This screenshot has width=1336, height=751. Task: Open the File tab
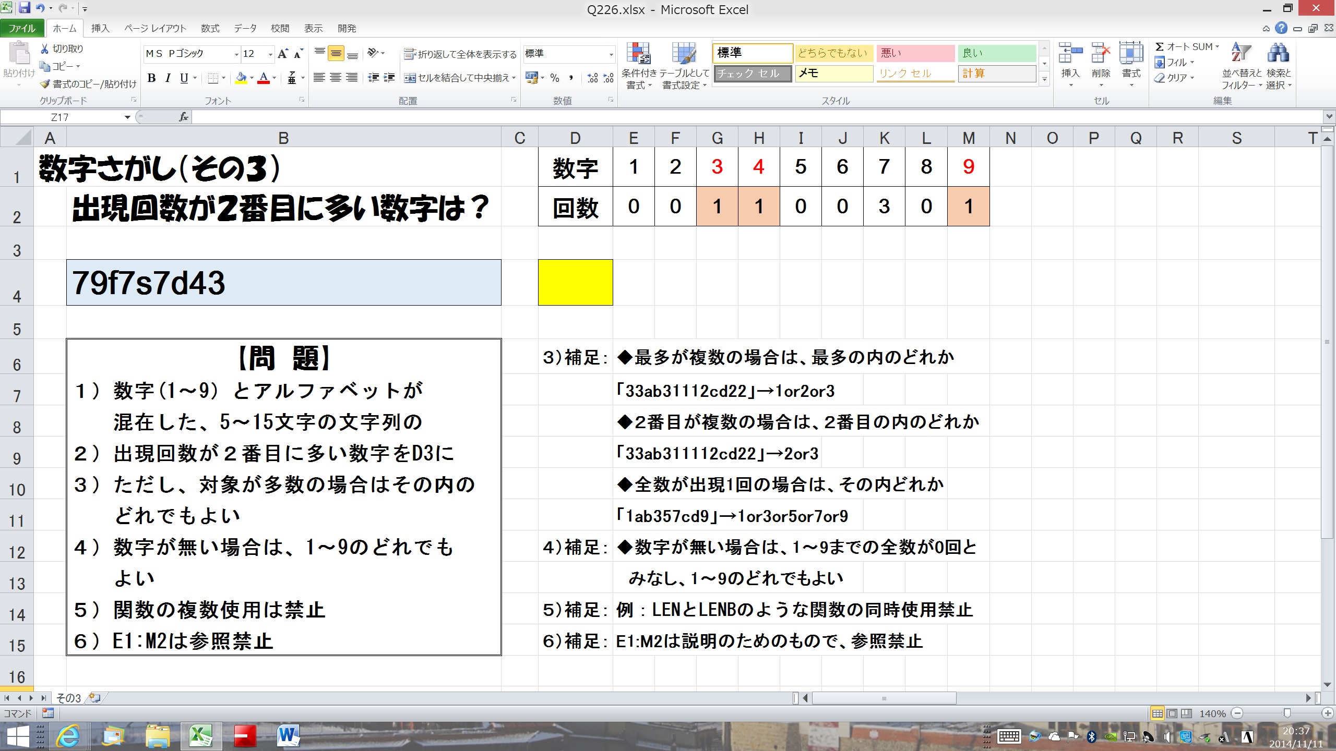22,28
